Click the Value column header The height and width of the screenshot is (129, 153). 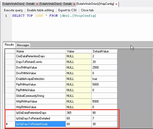79,51
